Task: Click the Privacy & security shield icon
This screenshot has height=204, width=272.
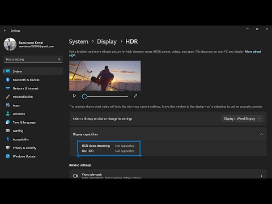Action: 7,148
